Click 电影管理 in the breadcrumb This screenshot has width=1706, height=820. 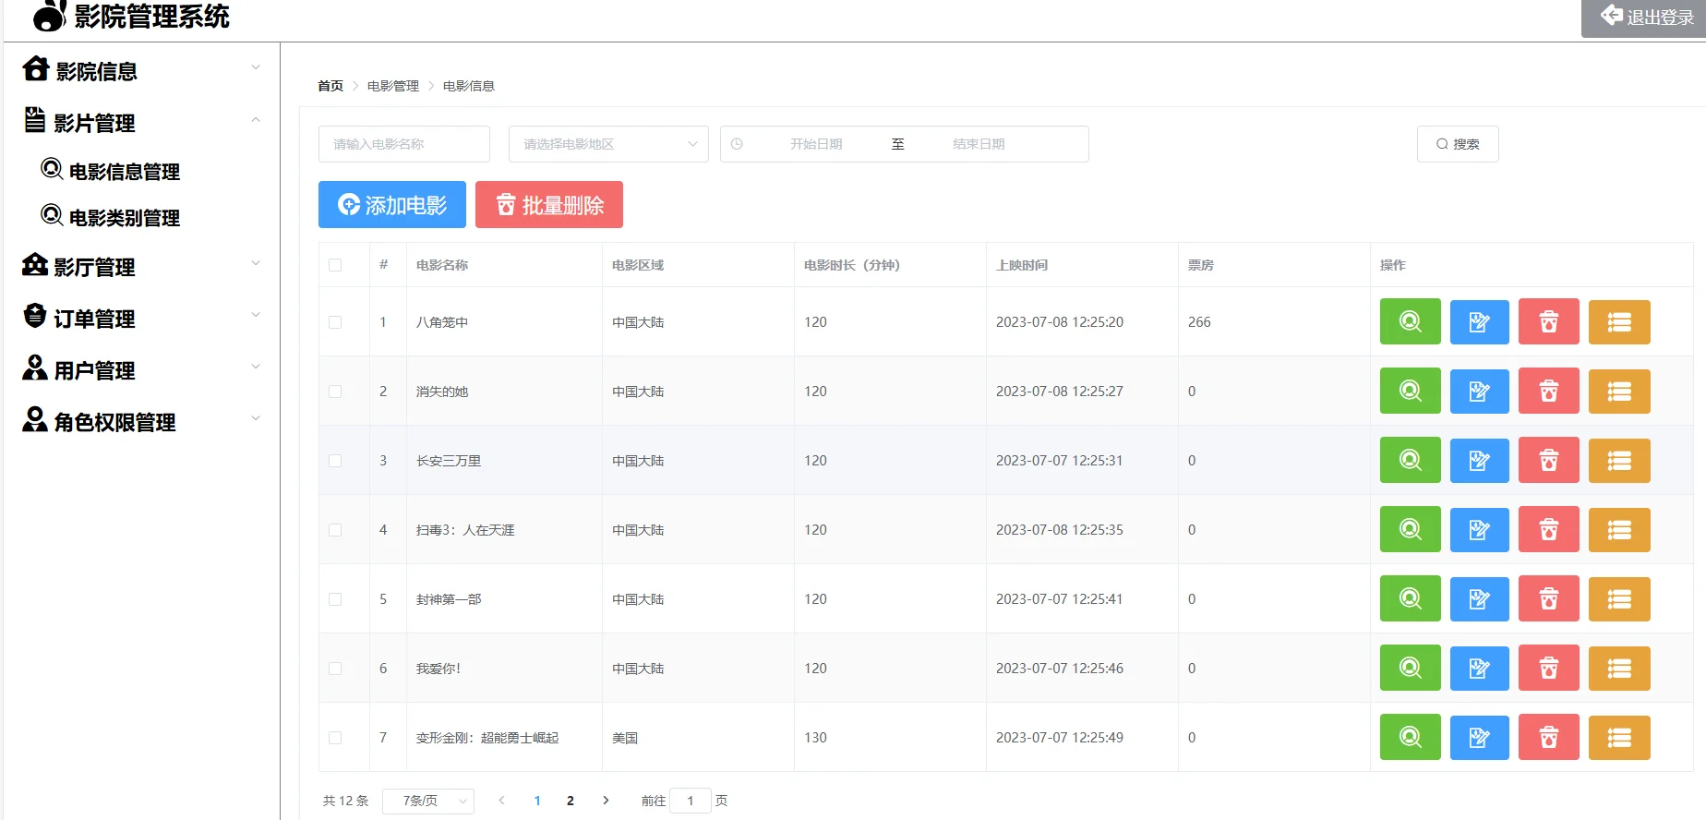tap(393, 86)
